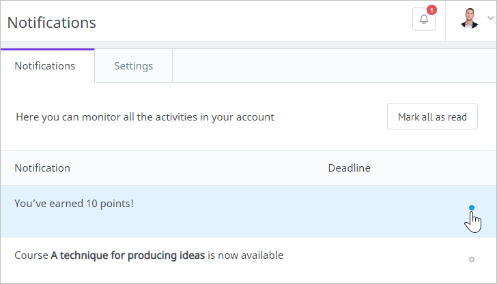The image size is (497, 284).
Task: Expand the profile dropdown chevron
Action: point(491,18)
